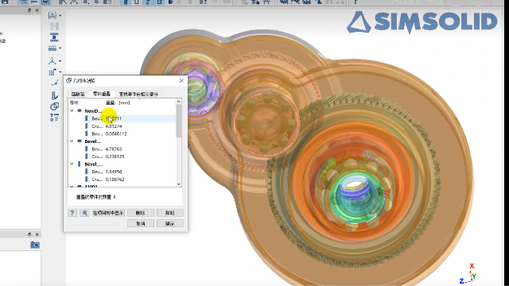Image resolution: width=509 pixels, height=286 pixels.
Task: Open the dropdown next to the grid points tool
Action: 60,72
